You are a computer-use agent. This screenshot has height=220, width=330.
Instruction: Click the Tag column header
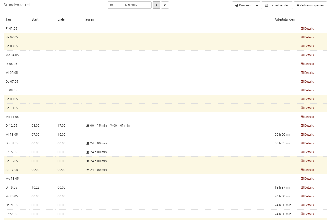click(8, 19)
